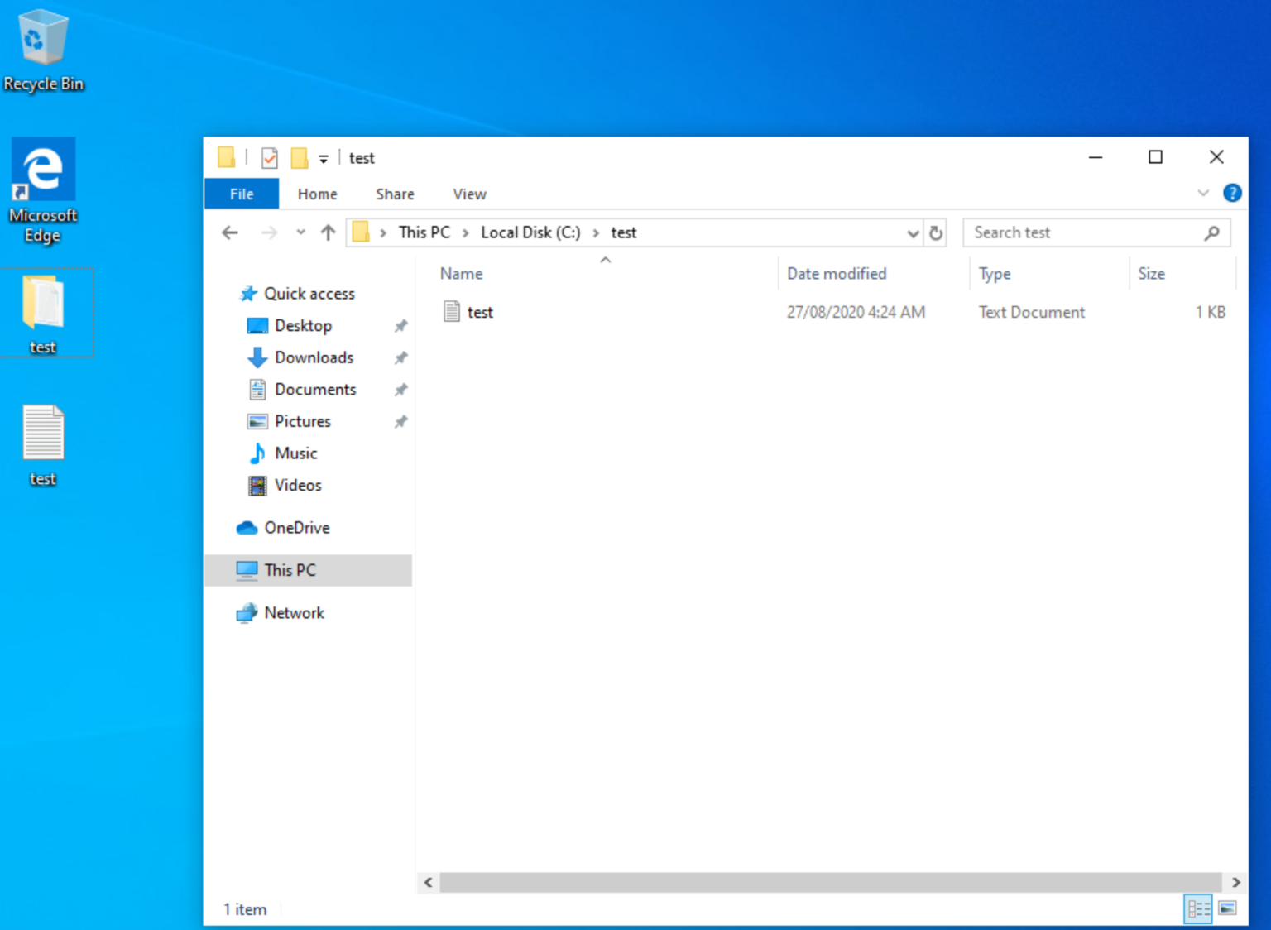Expand the address bar history dropdown
Image resolution: width=1271 pixels, height=930 pixels.
coord(912,232)
